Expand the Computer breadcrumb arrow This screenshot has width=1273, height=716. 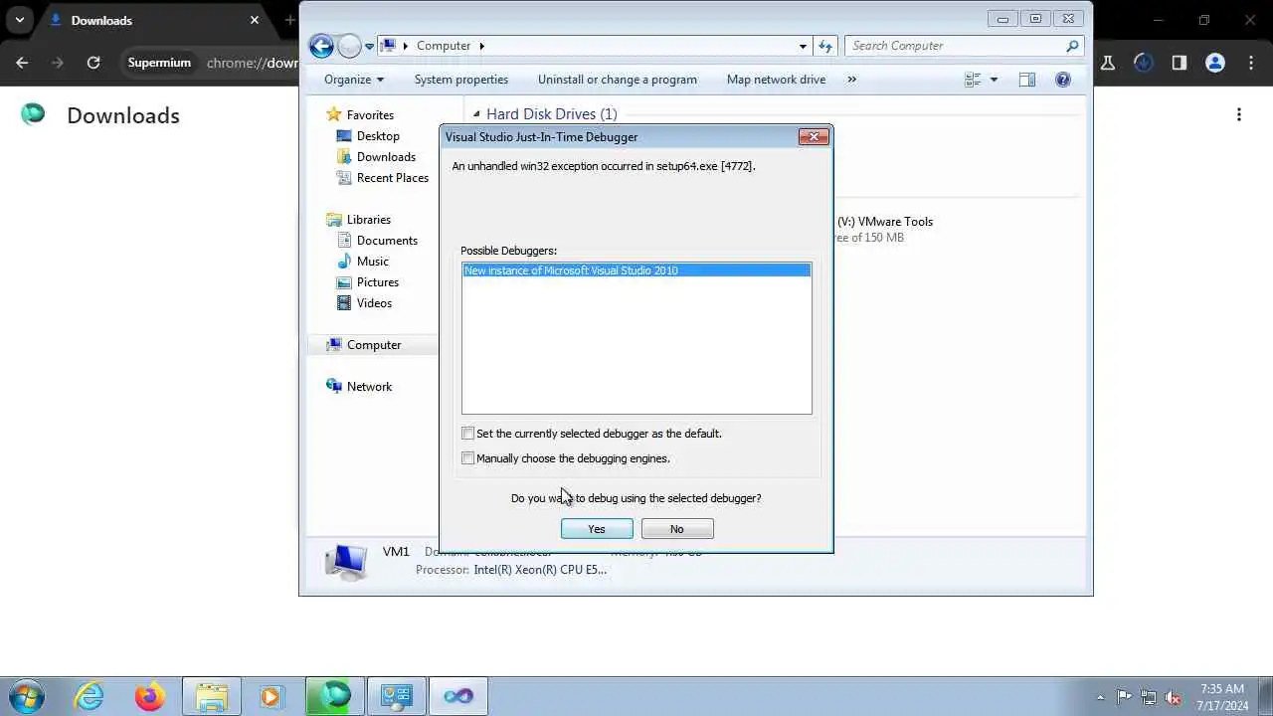coord(482,46)
